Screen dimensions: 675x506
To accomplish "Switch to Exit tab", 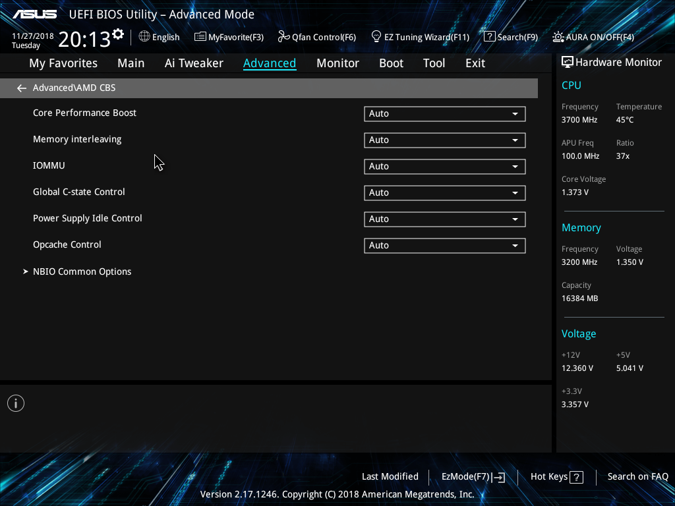I will [x=475, y=63].
